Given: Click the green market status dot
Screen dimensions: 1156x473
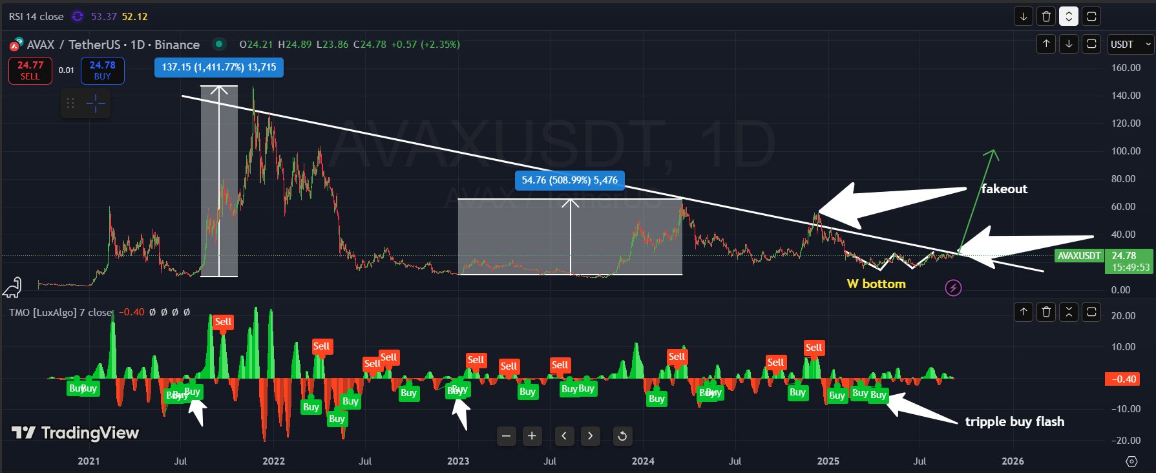Looking at the screenshot, I should pyautogui.click(x=219, y=44).
